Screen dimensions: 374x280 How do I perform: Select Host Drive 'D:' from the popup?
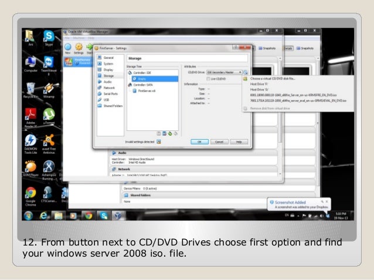259,89
